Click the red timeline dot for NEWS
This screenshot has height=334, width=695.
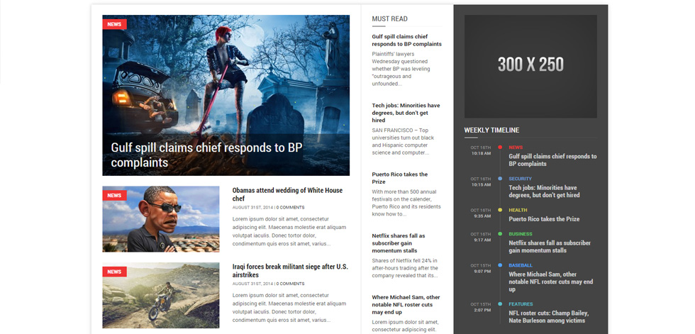[500, 147]
